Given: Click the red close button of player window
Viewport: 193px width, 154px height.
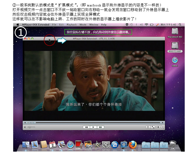Looking at the screenshot, I should (x=25, y=39).
